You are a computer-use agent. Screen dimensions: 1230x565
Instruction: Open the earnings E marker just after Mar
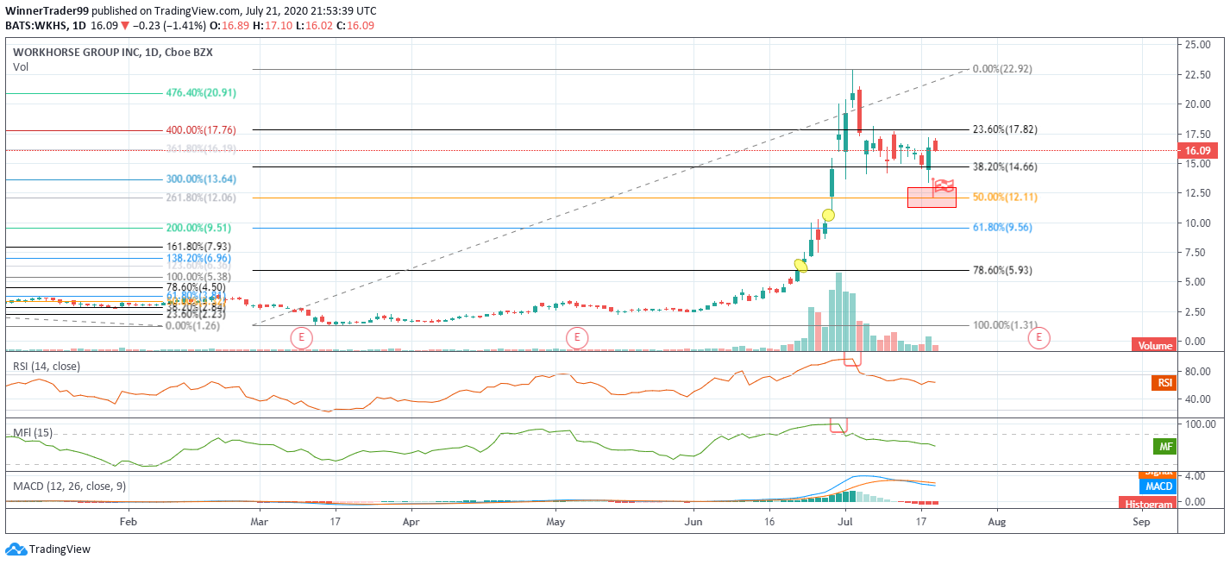(x=301, y=337)
